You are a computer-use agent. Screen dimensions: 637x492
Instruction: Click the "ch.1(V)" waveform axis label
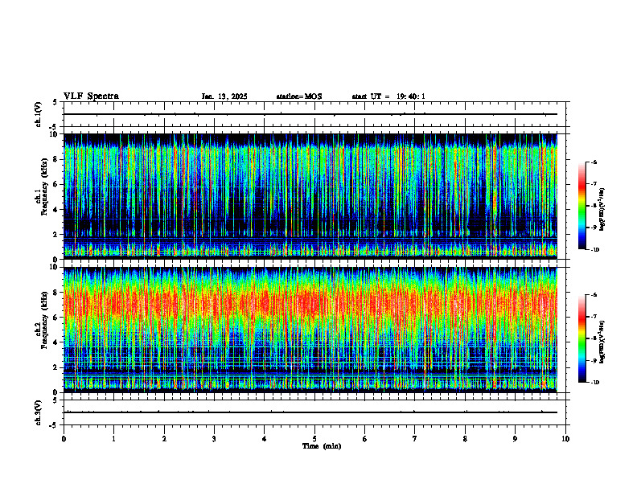point(39,114)
